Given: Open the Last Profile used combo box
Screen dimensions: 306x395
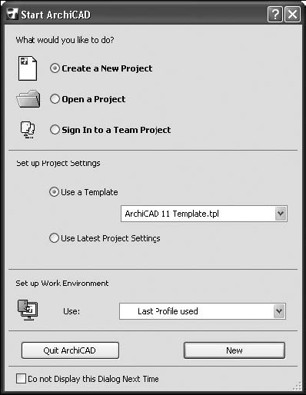Looking at the screenshot, I should click(202, 311).
